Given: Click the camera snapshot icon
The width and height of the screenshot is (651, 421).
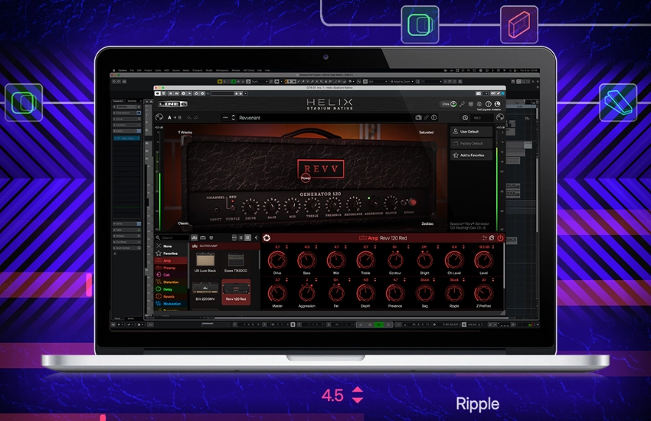Looking at the screenshot, I should 418,117.
